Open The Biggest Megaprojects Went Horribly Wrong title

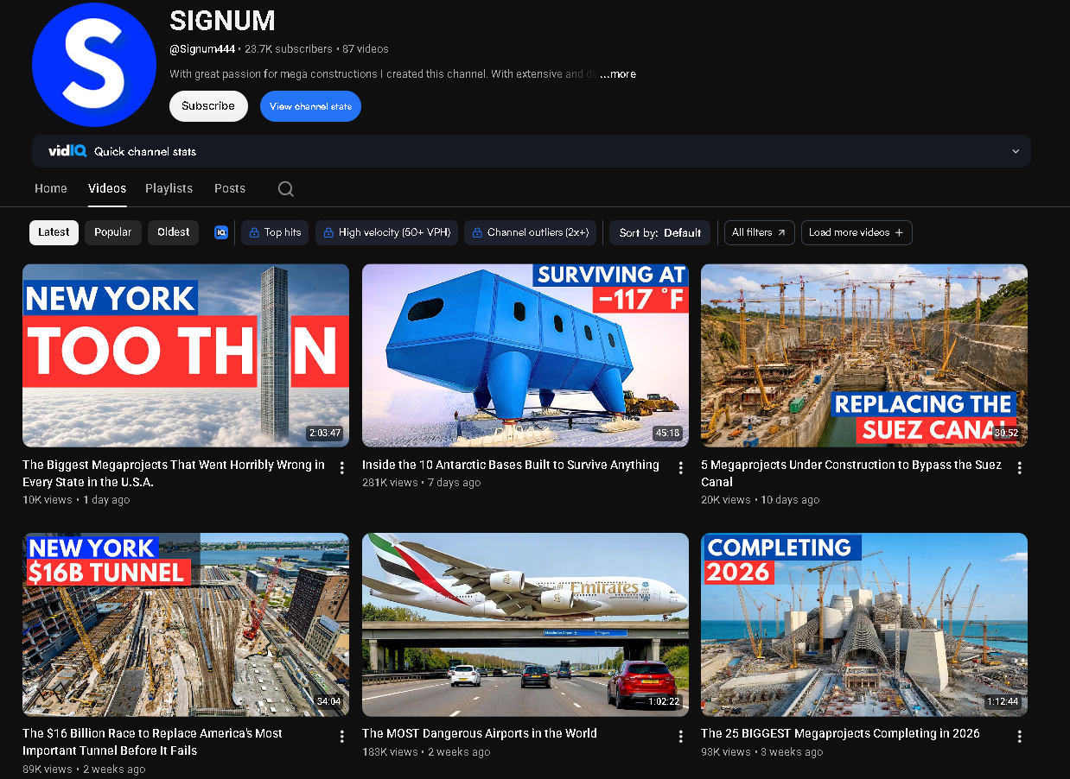pyautogui.click(x=174, y=473)
